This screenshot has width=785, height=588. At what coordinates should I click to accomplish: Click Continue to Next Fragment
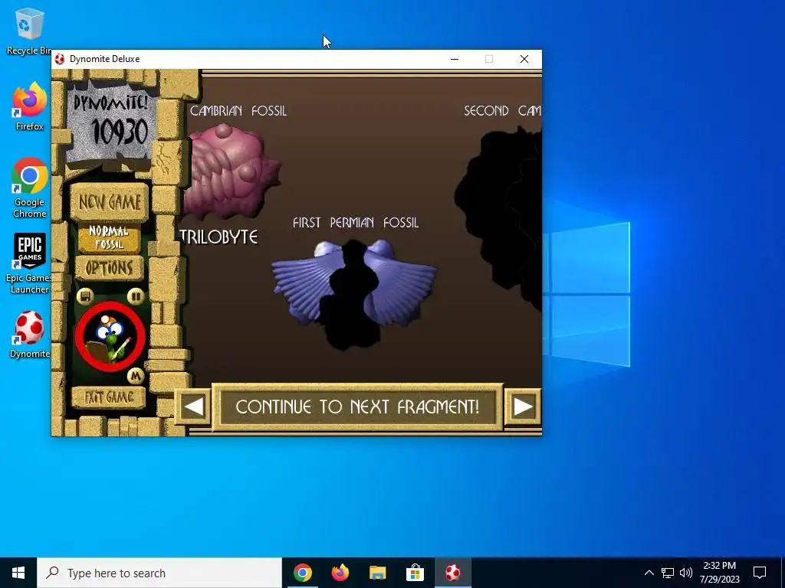(357, 407)
